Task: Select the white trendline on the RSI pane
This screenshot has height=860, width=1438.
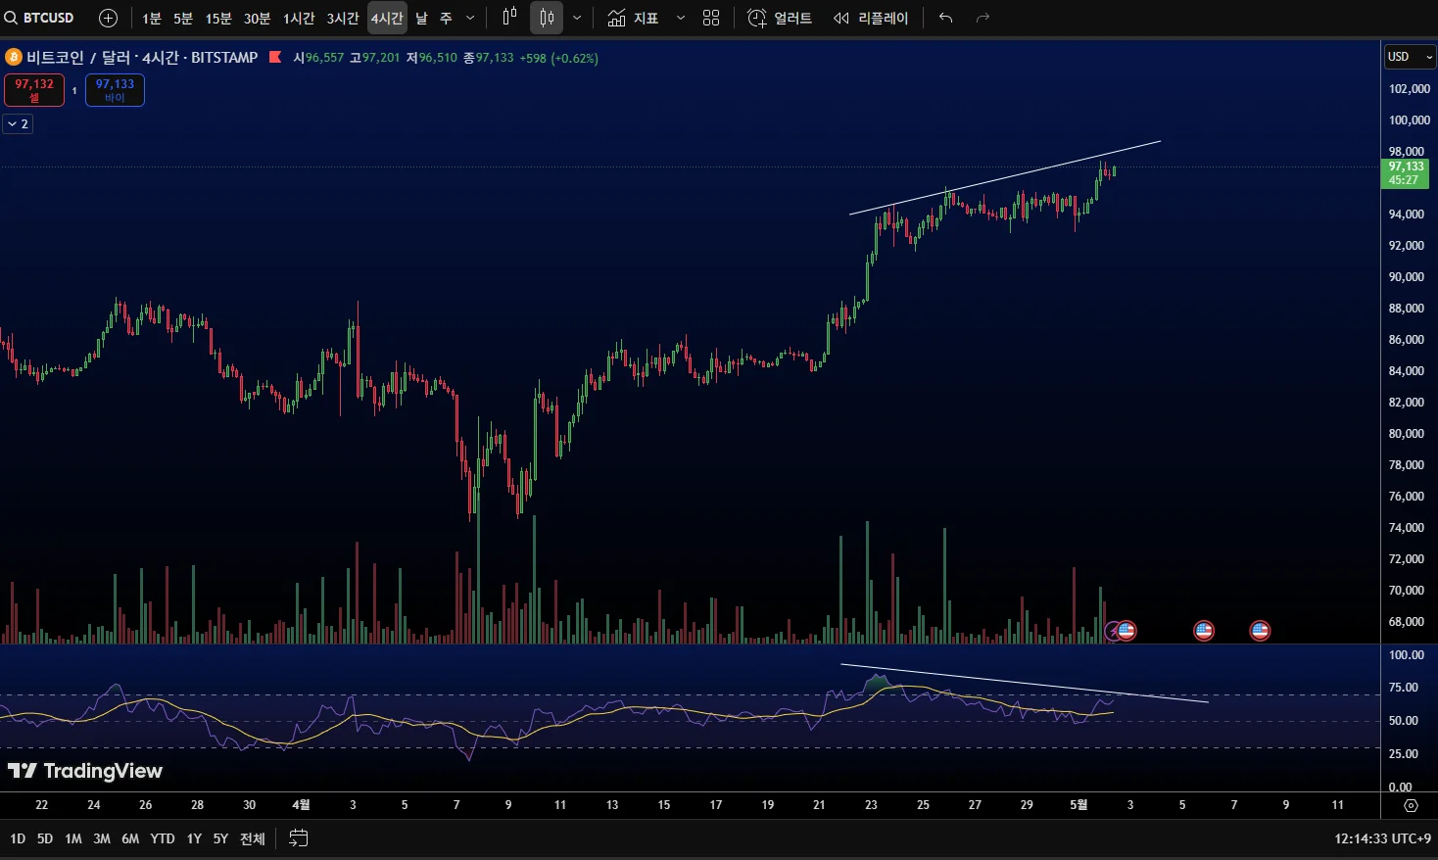Action: click(x=1025, y=684)
